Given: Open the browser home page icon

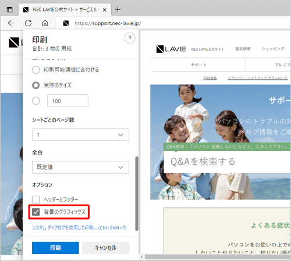Looking at the screenshot, I should click(45, 23).
